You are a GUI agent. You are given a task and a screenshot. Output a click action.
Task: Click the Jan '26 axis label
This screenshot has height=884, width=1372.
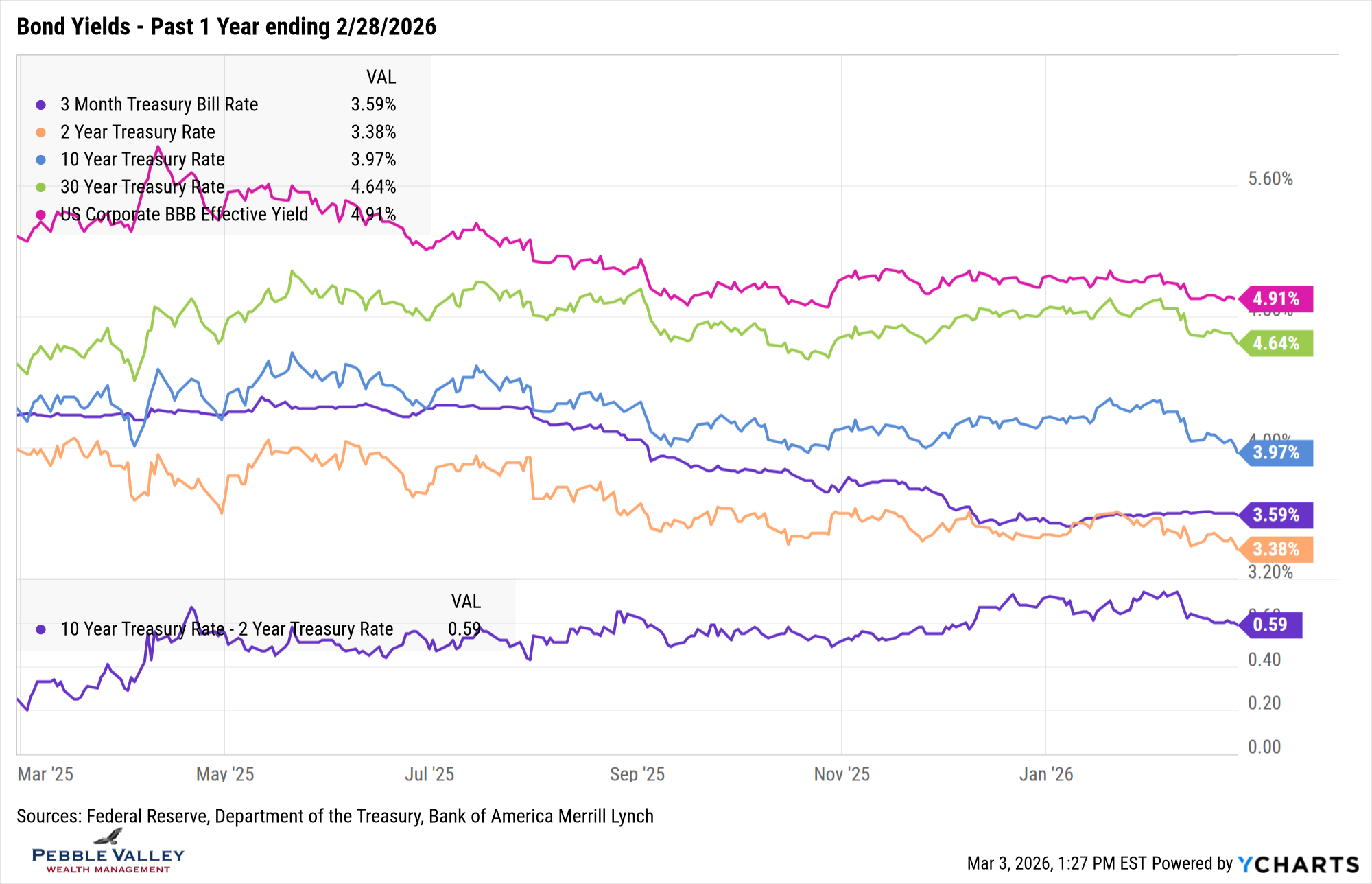pyautogui.click(x=1046, y=775)
